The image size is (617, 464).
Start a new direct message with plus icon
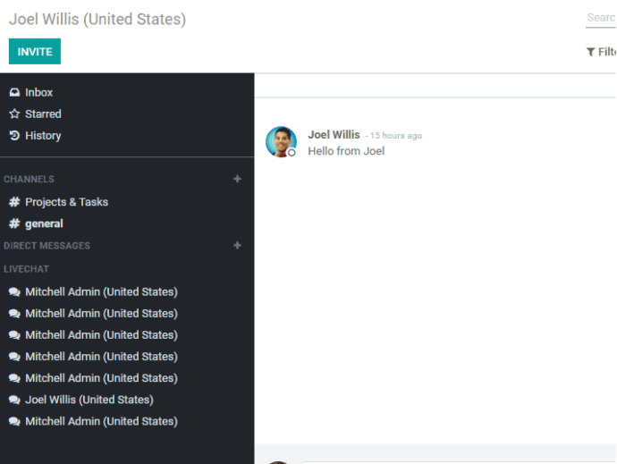coord(237,246)
